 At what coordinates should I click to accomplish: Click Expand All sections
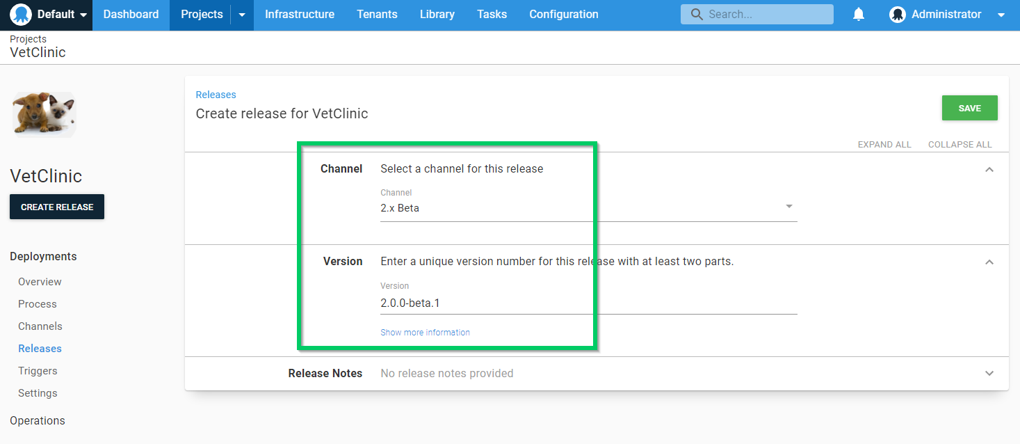click(x=884, y=145)
